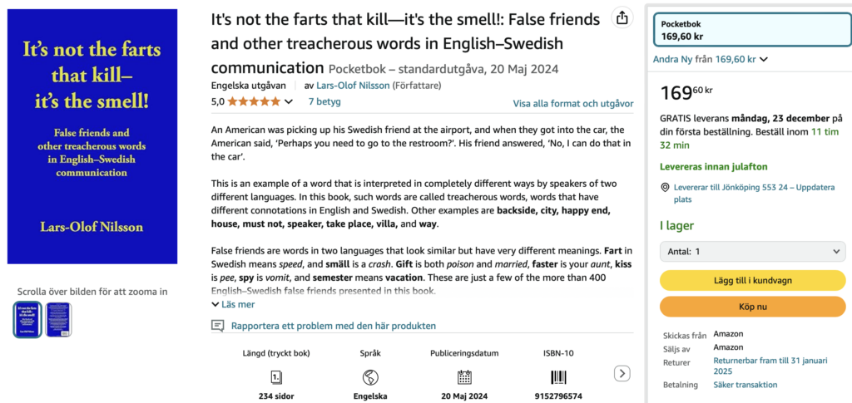
Task: Click the star rating icons
Action: tap(254, 102)
